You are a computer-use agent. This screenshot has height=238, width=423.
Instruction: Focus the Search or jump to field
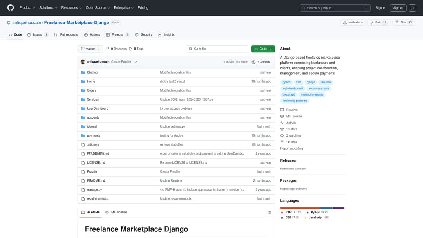[335, 8]
